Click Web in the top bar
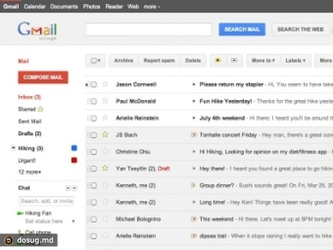 tap(133, 7)
